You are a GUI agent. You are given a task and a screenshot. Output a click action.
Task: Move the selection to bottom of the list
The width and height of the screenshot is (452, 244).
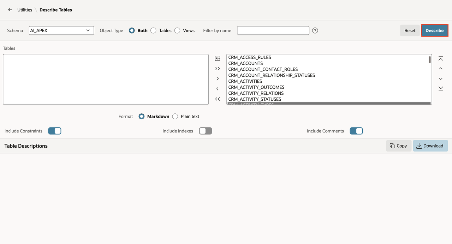click(x=441, y=89)
